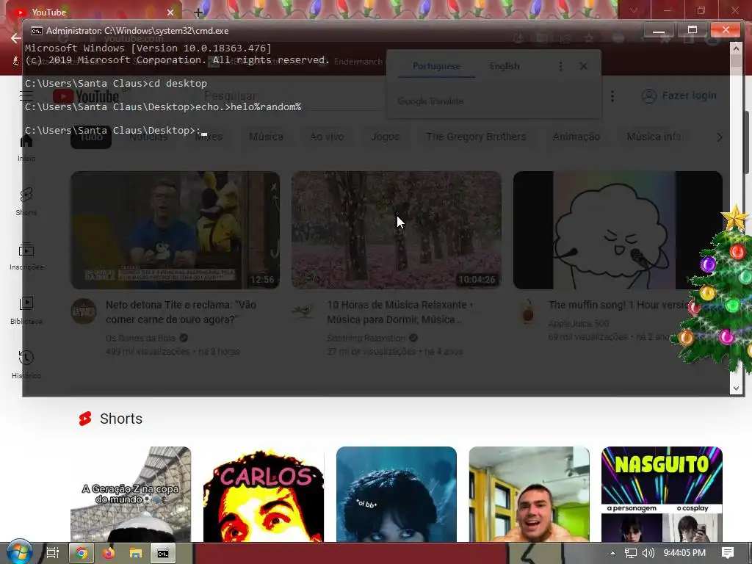
Task: Select the Jogos filter chip
Action: tap(385, 137)
